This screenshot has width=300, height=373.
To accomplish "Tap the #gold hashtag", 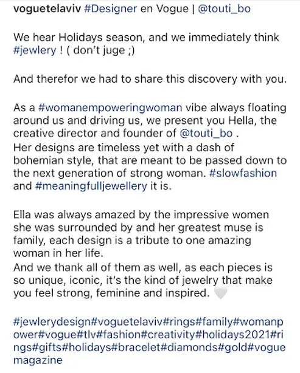I will pos(233,347).
